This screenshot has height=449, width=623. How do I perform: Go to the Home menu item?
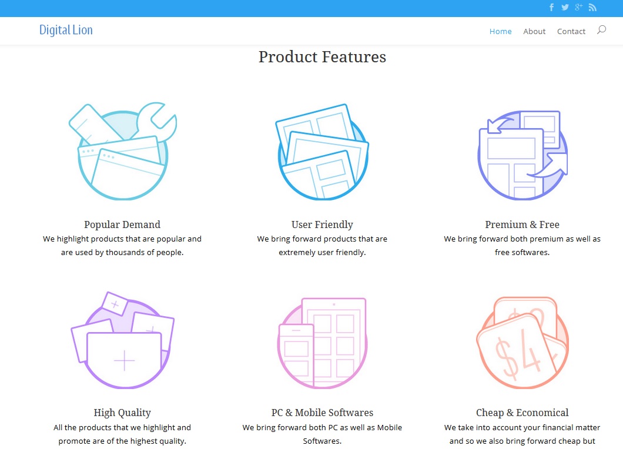click(500, 32)
